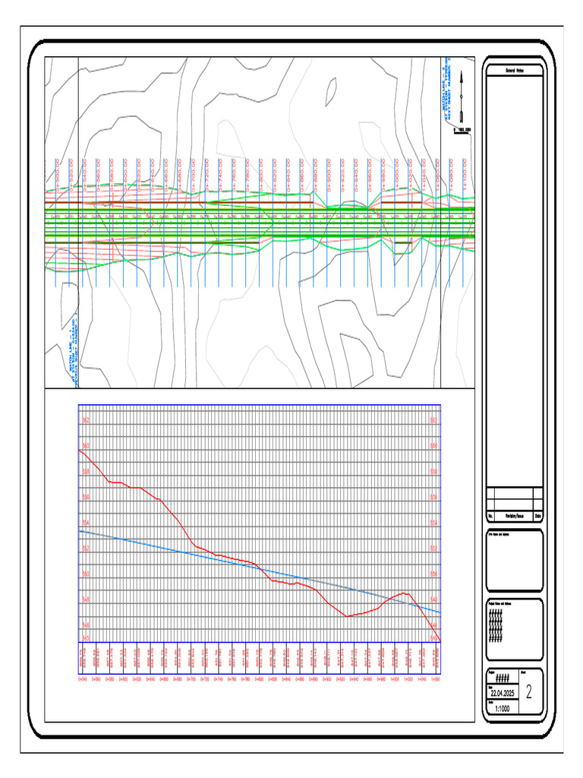
Task: Select elevation label "858" on the profile right axis
Action: 433,472
